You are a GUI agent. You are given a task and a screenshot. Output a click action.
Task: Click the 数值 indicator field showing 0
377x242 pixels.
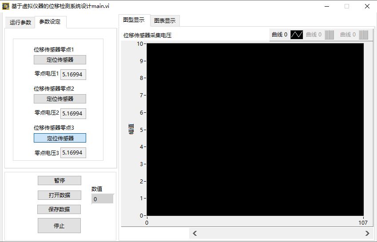(x=102, y=199)
